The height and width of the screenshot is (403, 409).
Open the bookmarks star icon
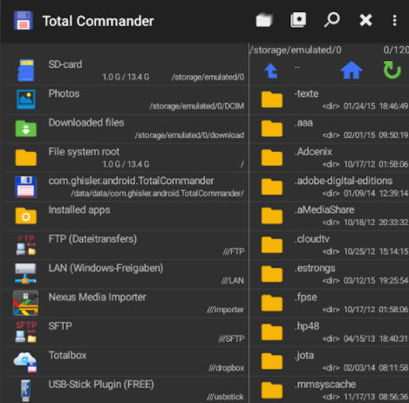[298, 20]
